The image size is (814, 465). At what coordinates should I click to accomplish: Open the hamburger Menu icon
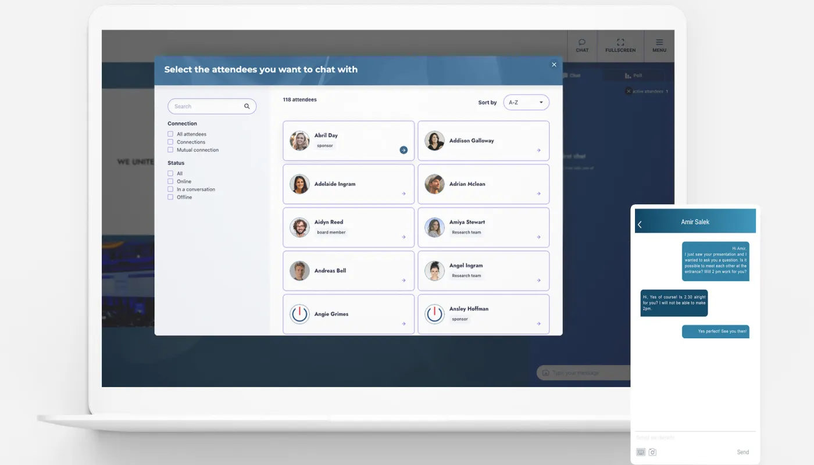(659, 45)
